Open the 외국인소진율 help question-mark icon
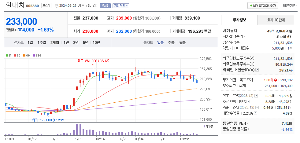 coord(257,70)
